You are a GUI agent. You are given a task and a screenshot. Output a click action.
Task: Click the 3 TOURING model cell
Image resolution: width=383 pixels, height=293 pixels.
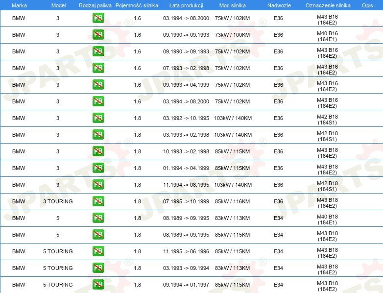point(58,201)
